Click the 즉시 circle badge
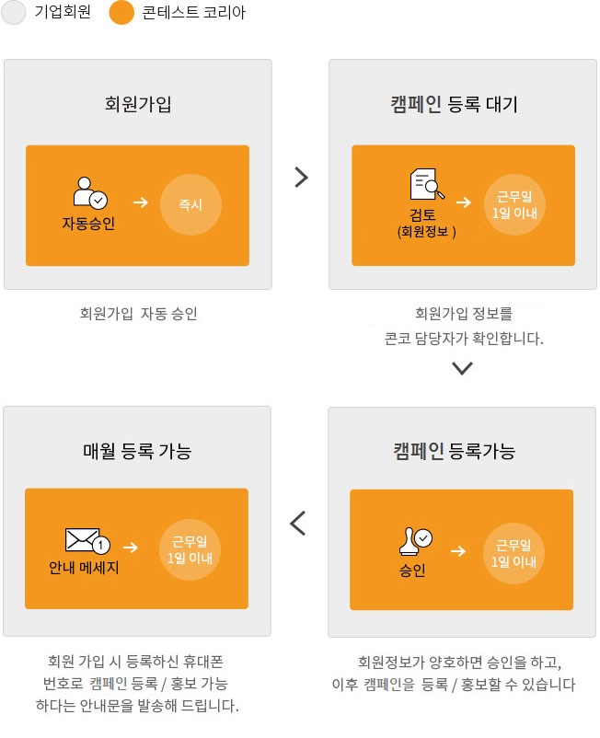 click(190, 204)
